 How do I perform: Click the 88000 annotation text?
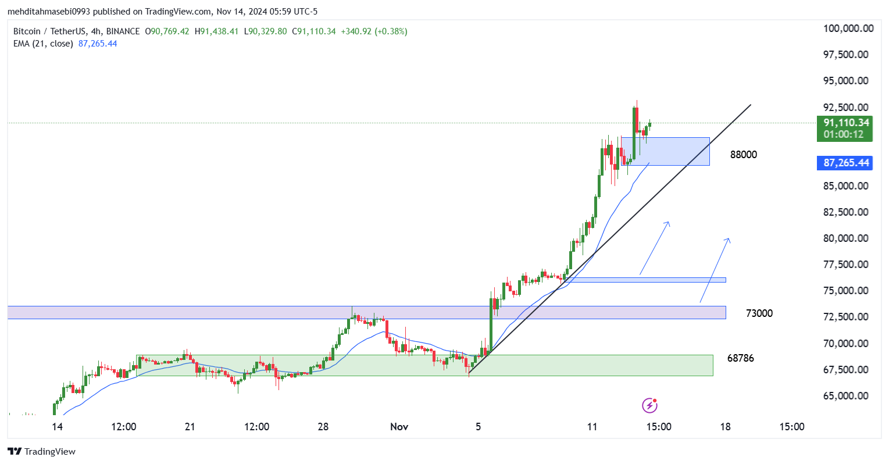tap(744, 155)
